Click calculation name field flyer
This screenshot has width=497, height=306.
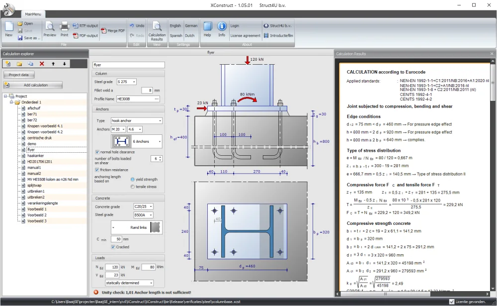coord(129,65)
